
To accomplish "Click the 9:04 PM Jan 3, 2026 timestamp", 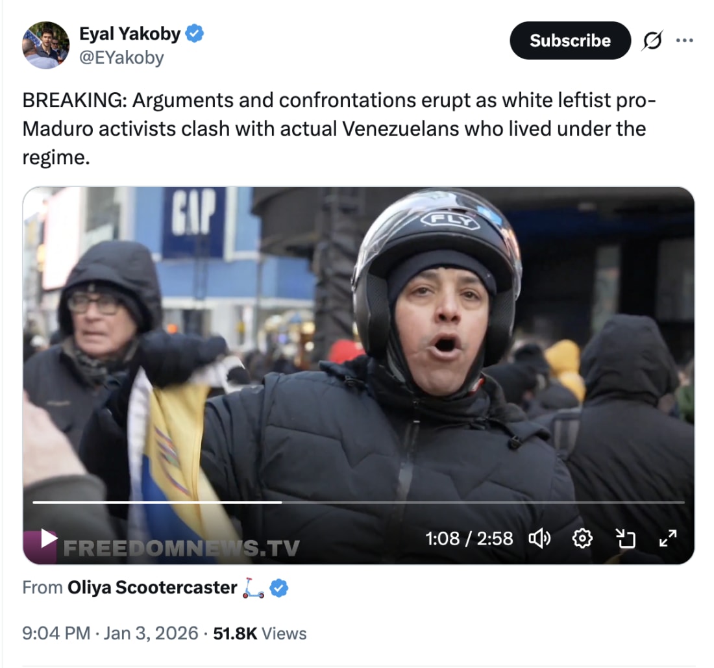I will coord(110,634).
